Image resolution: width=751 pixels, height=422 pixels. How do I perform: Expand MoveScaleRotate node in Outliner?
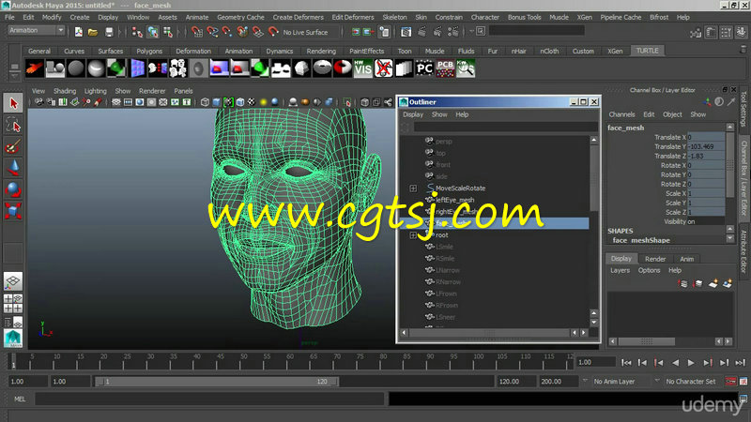pos(413,188)
